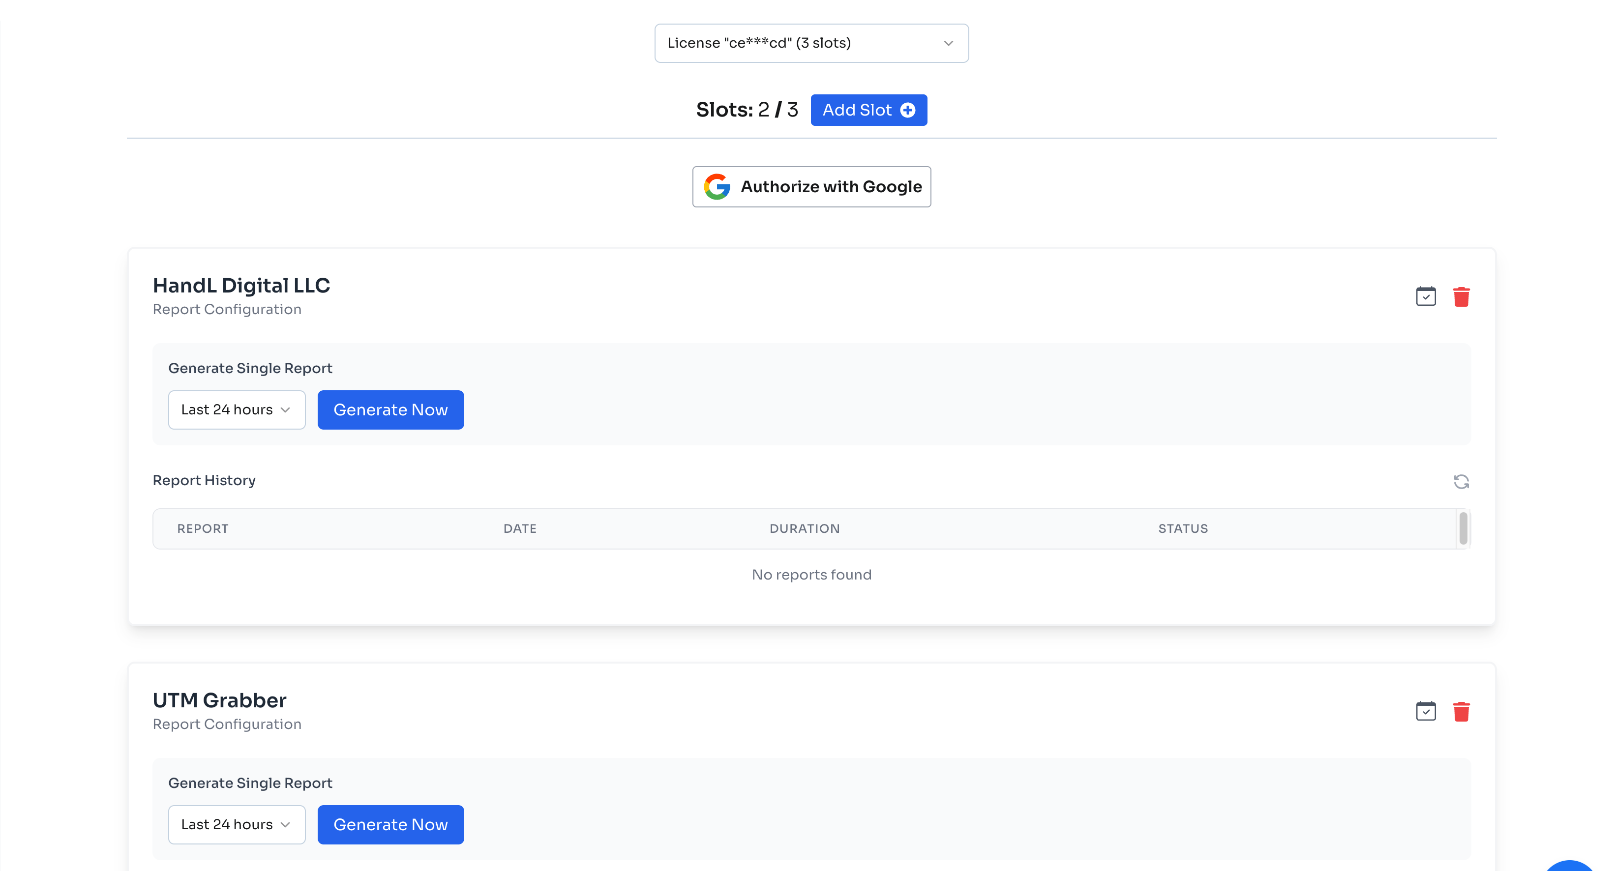Generate report now for UTM Grabber

[x=390, y=825]
